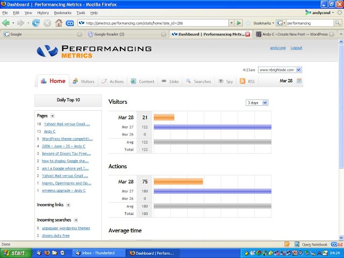Screen dimensions: 344x258
Task: Click the Incoming searches arrow icon
Action: [76, 220]
